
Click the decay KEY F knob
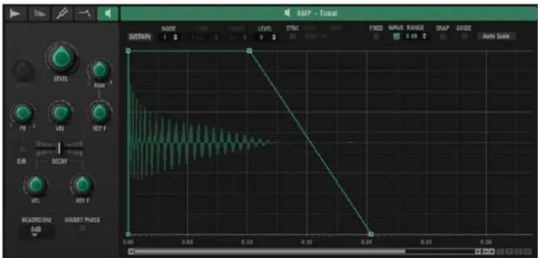82,185
